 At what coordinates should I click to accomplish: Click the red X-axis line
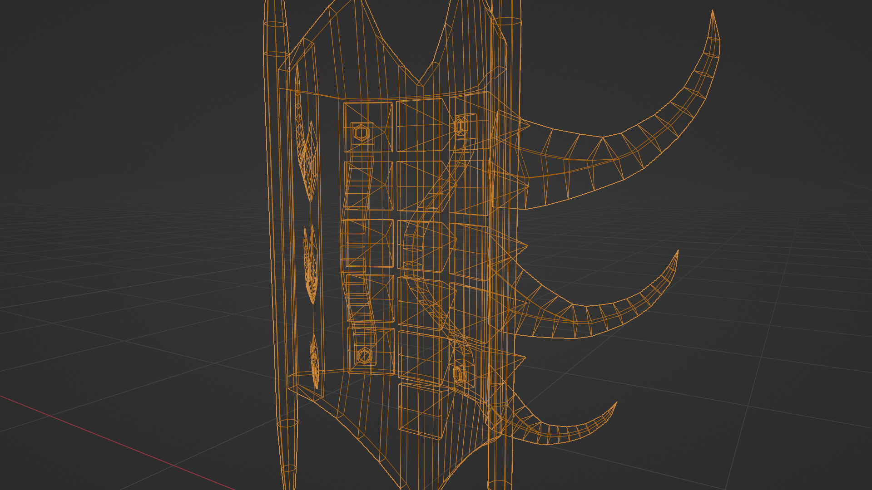point(114,441)
